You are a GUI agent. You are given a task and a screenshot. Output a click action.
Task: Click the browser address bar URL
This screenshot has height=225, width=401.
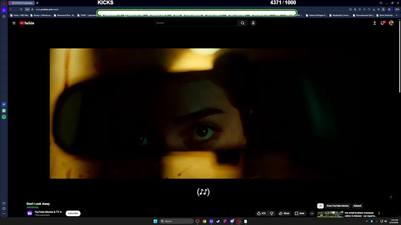(x=47, y=9)
